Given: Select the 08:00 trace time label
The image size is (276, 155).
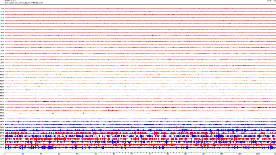Looking at the screenshot, I should pos(2,57).
